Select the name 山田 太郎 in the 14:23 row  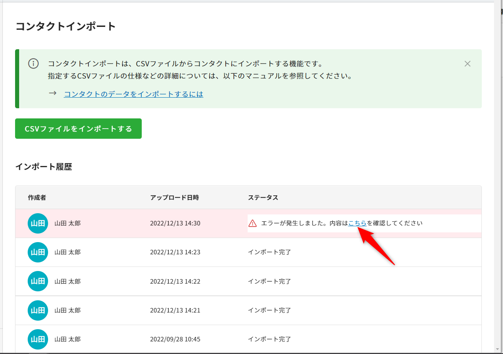point(68,252)
